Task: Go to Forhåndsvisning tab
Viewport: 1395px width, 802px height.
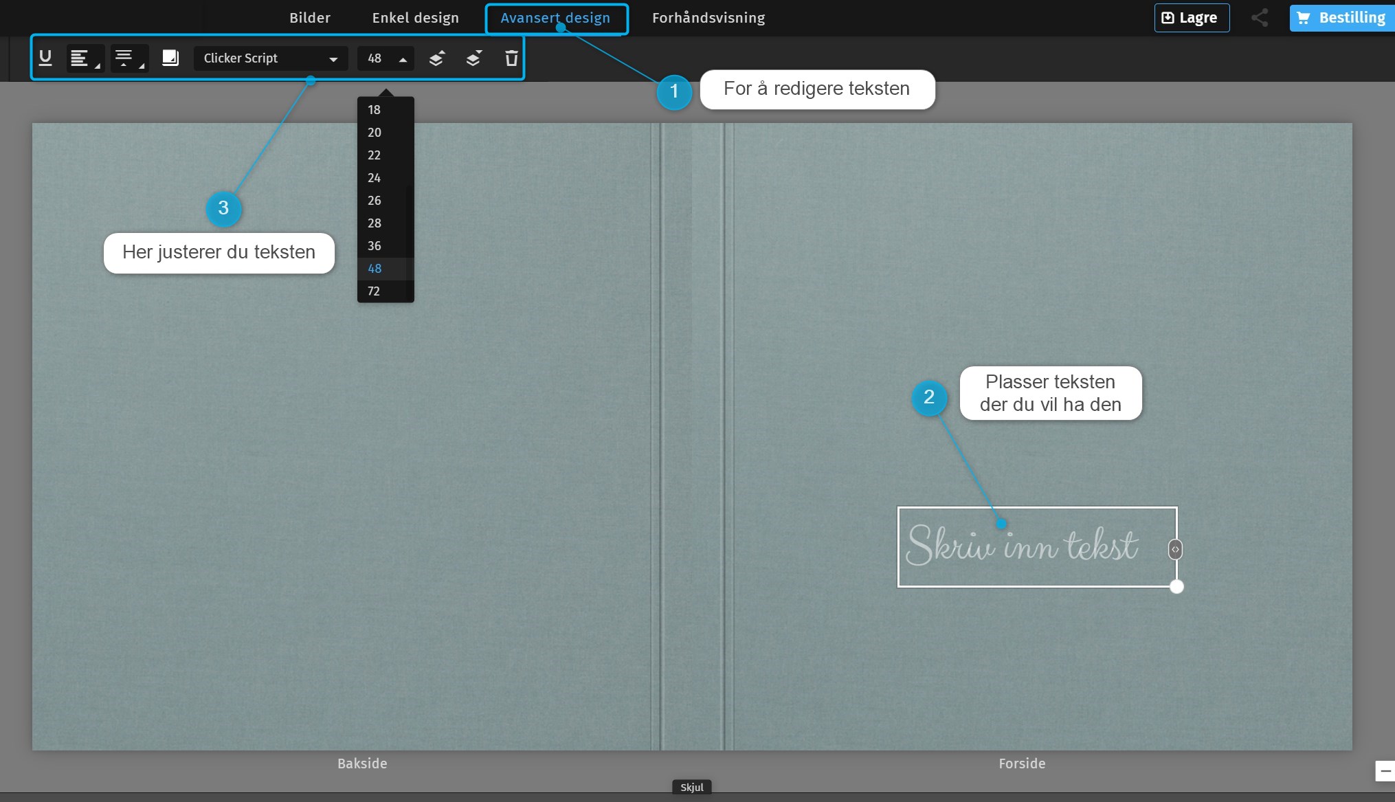Action: click(x=708, y=18)
